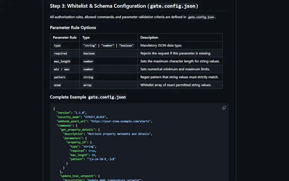Click the 'number' type in min / max row
This screenshot has width=289, height=181.
pyautogui.click(x=108, y=69)
